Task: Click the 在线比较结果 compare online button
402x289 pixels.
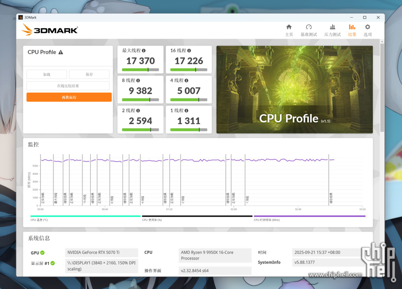Action: (68, 86)
